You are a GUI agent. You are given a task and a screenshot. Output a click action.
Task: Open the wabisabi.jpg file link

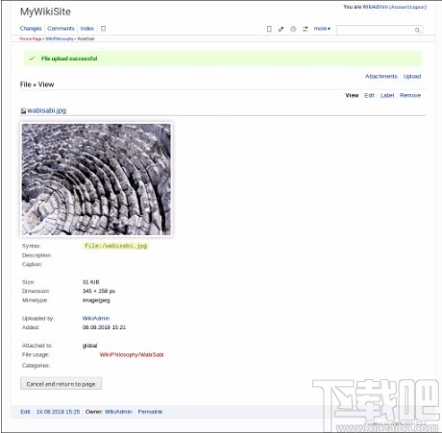coord(47,110)
